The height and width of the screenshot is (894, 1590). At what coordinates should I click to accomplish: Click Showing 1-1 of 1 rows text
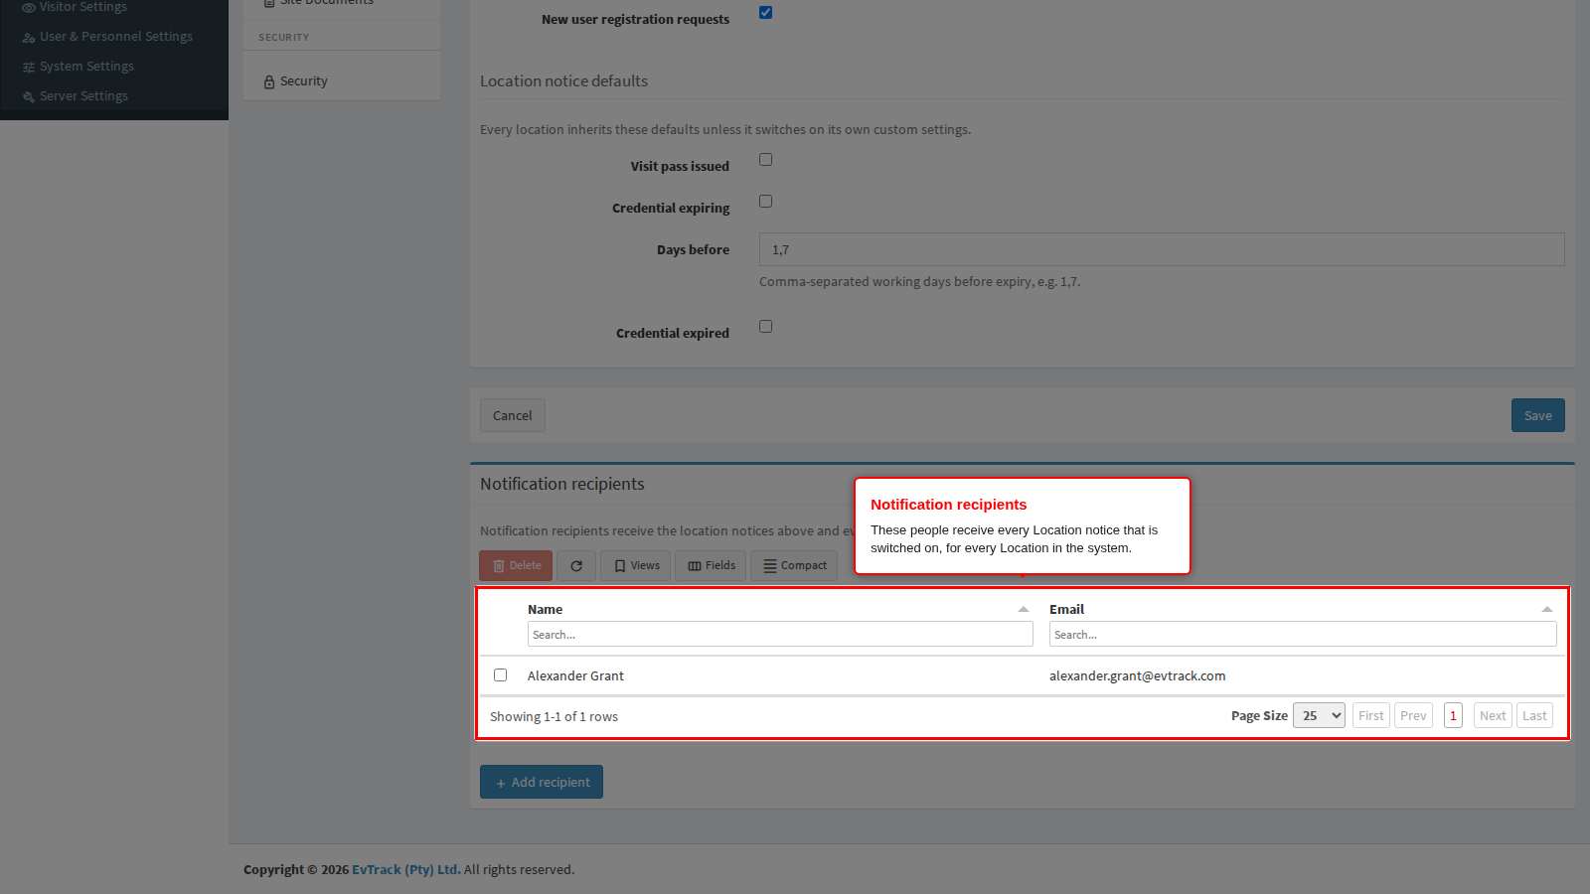point(554,716)
